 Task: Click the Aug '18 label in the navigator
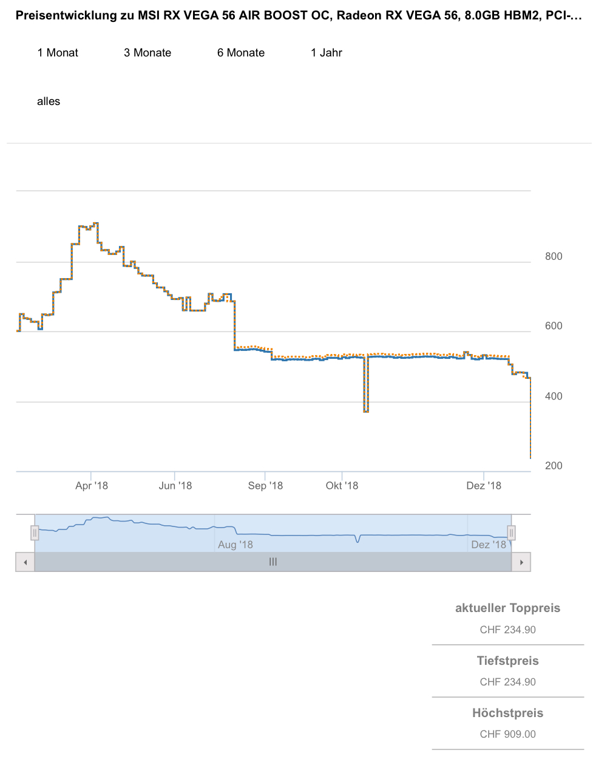(236, 545)
